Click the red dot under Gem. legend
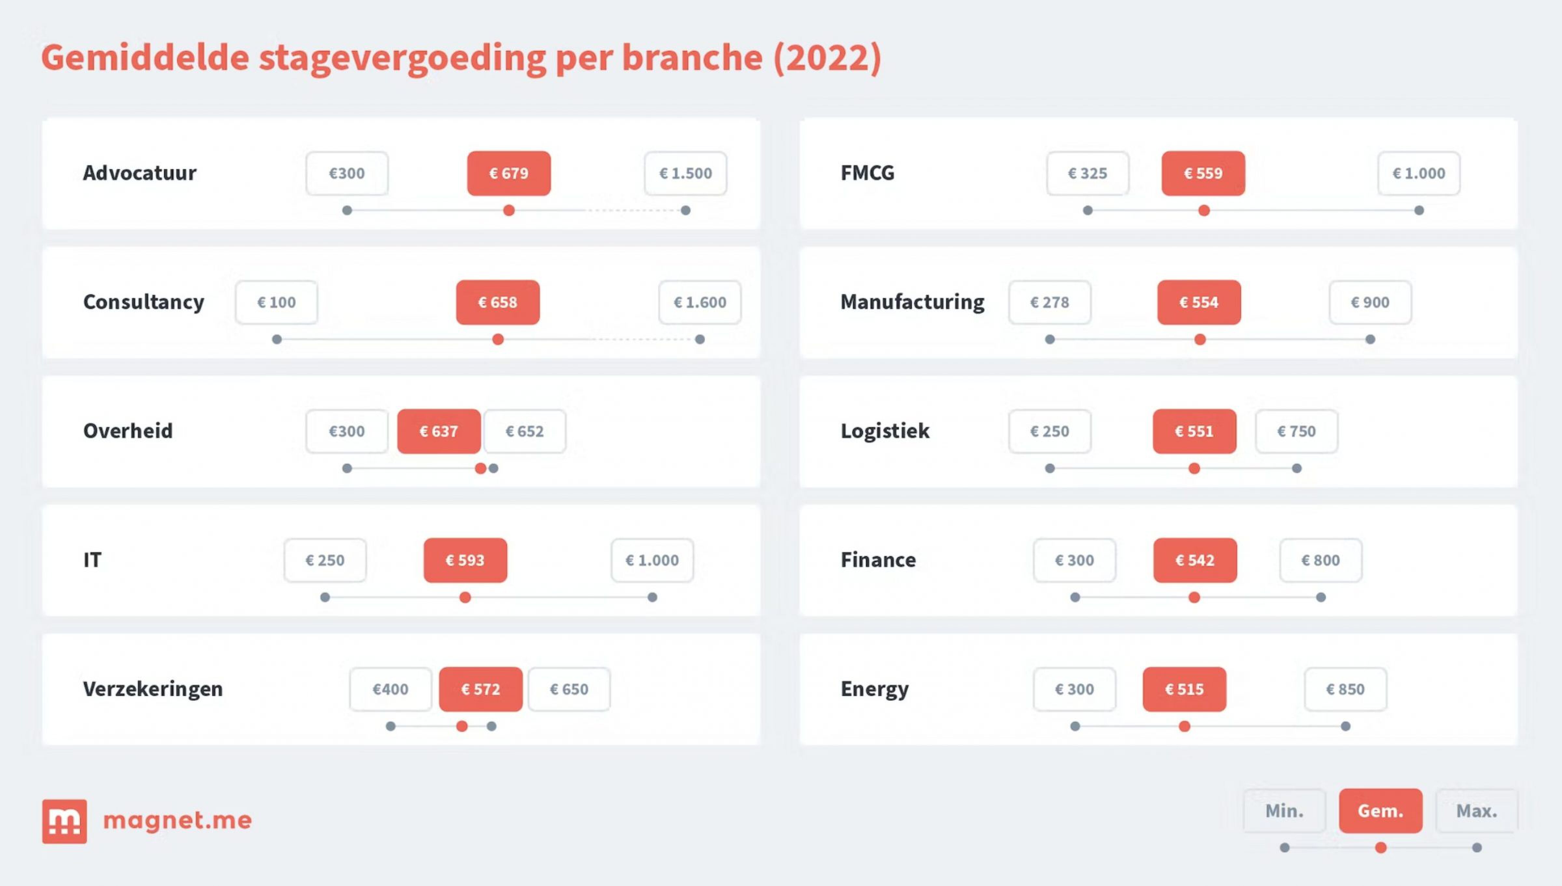This screenshot has width=1562, height=886. click(1381, 848)
